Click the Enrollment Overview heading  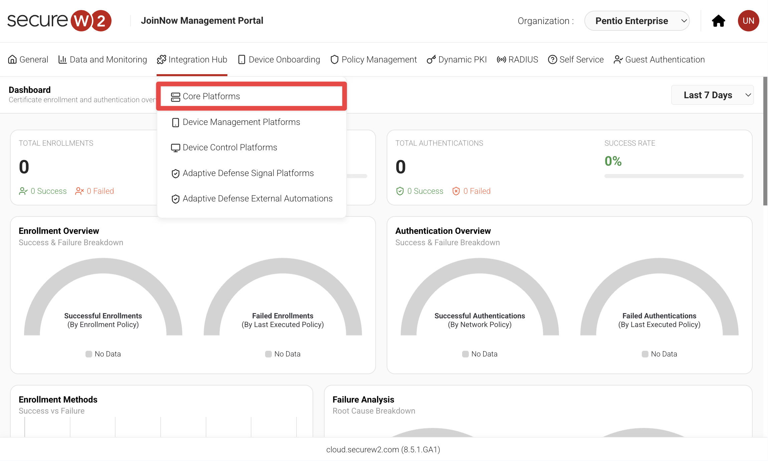[x=59, y=231]
